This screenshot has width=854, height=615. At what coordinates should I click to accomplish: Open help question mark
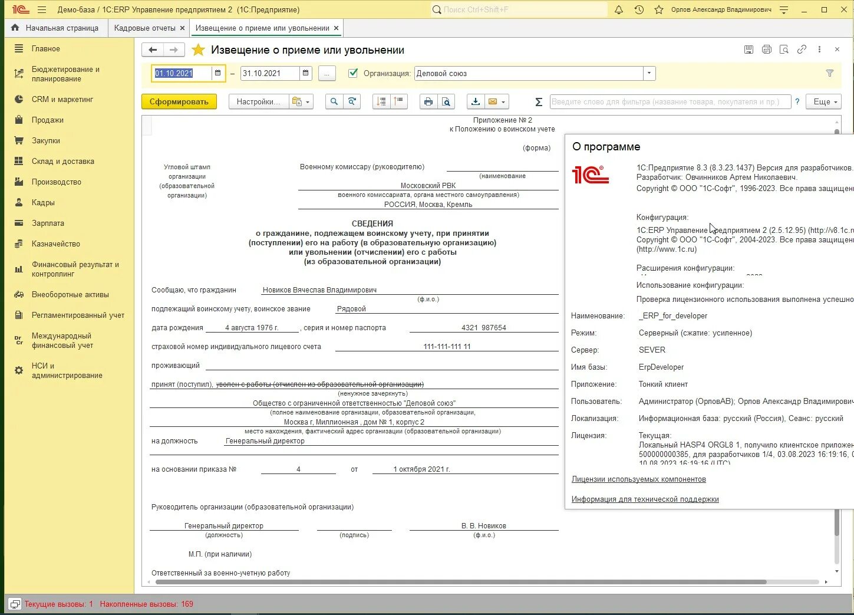point(797,101)
